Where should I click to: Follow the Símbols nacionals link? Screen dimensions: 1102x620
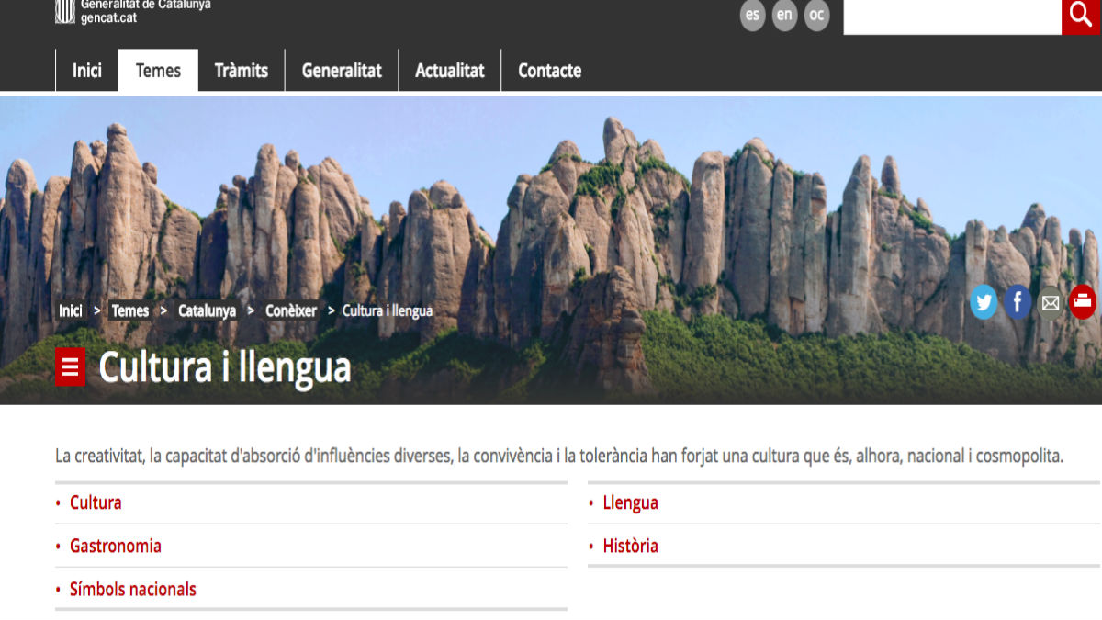click(x=133, y=589)
